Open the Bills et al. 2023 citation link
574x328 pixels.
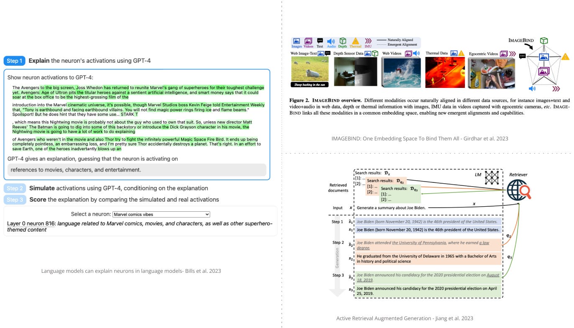[x=131, y=271]
